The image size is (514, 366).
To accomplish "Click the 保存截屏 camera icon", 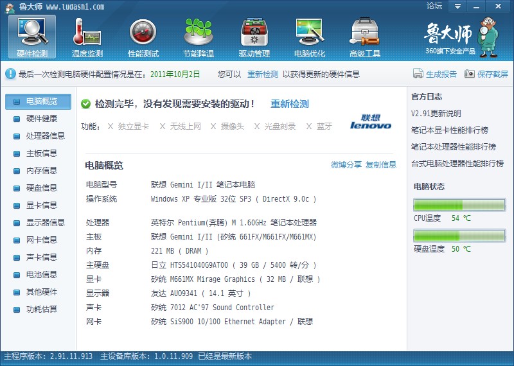I will coord(470,74).
